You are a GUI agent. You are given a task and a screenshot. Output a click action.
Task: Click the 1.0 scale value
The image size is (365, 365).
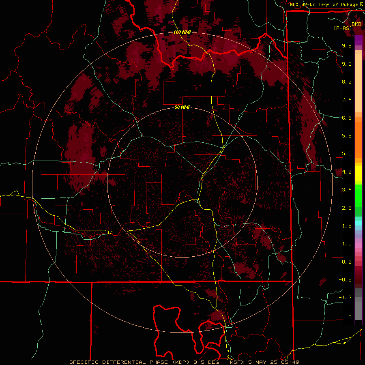(x=347, y=244)
